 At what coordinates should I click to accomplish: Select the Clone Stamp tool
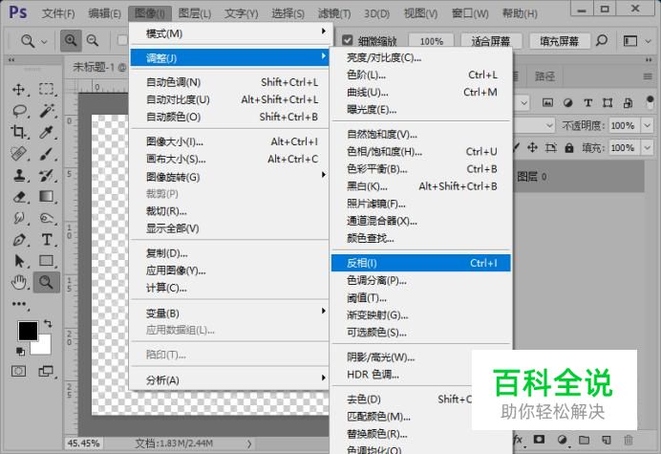click(x=18, y=175)
